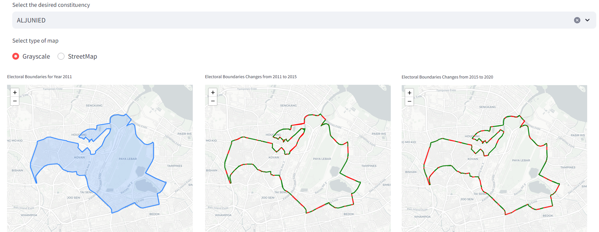Expand the constituency dropdown arrow

tap(587, 20)
